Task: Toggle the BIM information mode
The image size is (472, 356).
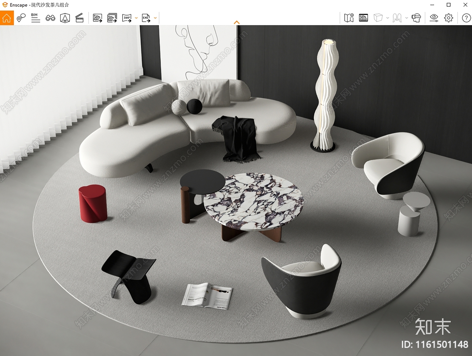Action: [35, 18]
